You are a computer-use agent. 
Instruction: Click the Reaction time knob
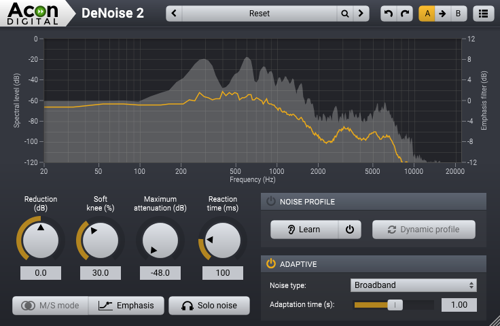pos(223,240)
